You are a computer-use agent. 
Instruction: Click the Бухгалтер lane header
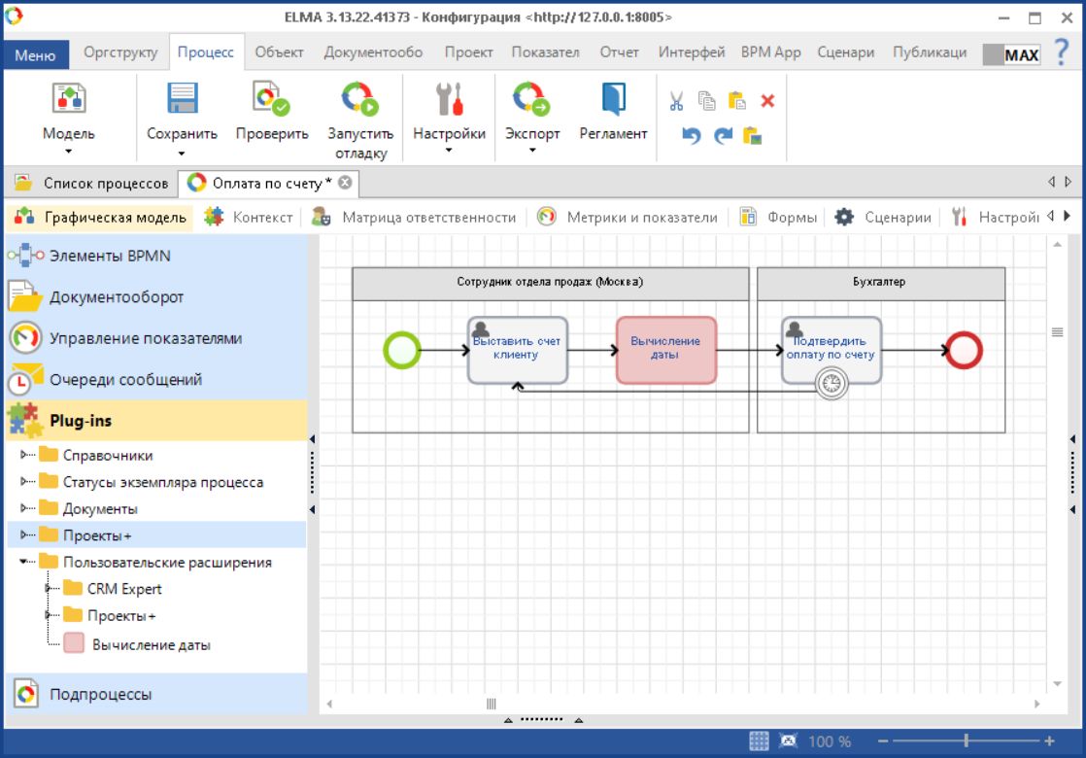(881, 283)
